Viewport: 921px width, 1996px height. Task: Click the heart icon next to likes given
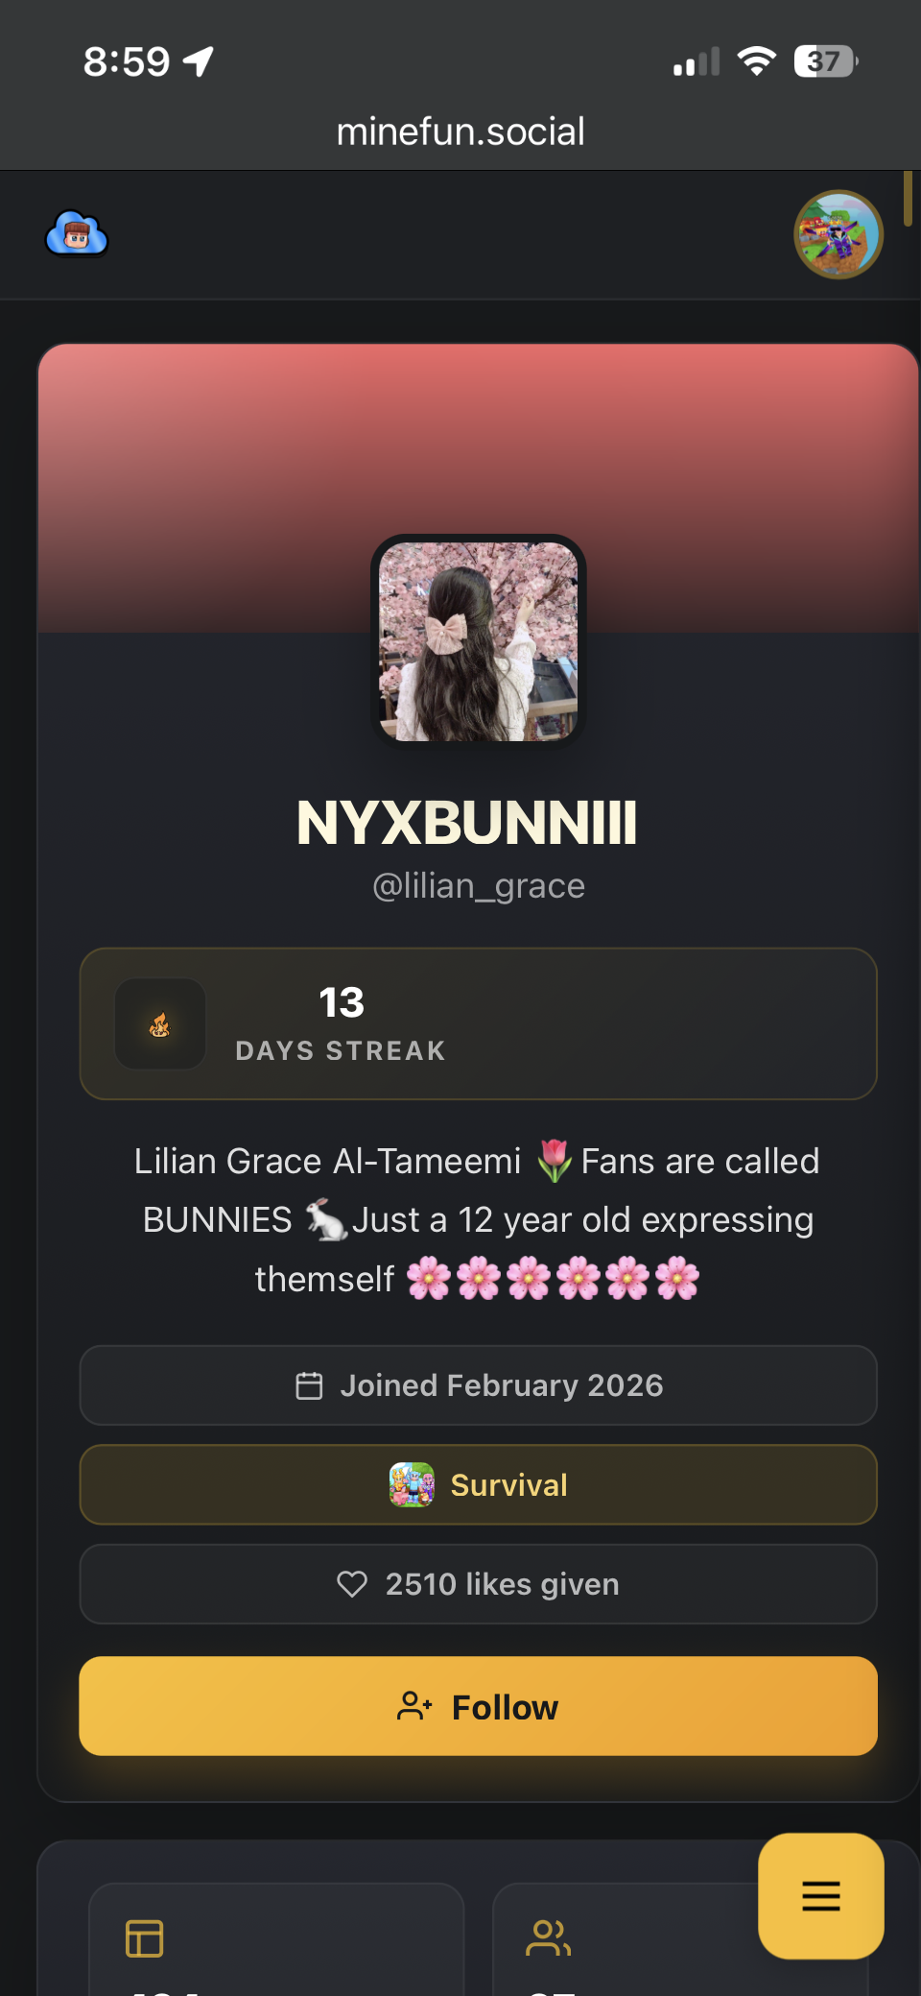point(352,1584)
